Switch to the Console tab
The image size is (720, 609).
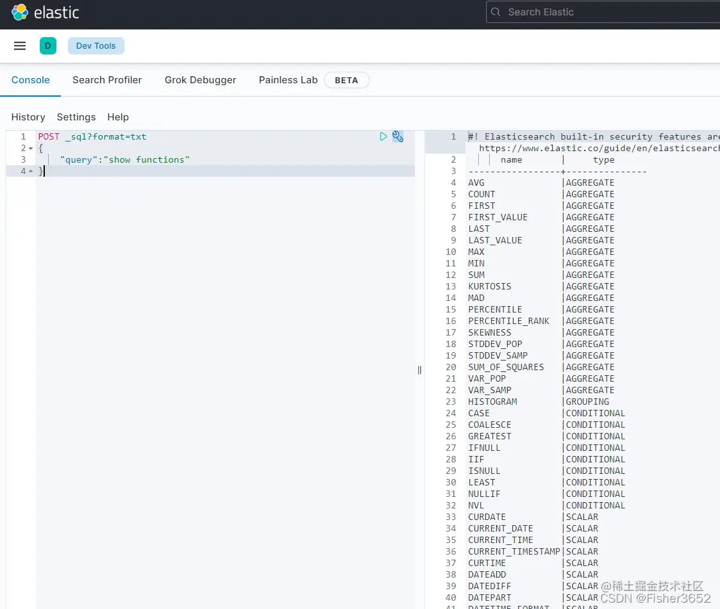[30, 80]
